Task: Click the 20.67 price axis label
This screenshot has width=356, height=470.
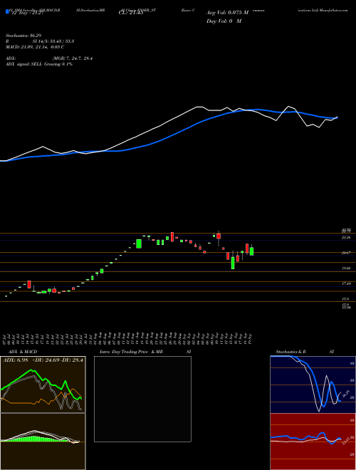Action: point(346,253)
